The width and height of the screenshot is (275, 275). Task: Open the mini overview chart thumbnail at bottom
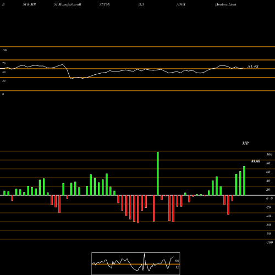point(136,263)
